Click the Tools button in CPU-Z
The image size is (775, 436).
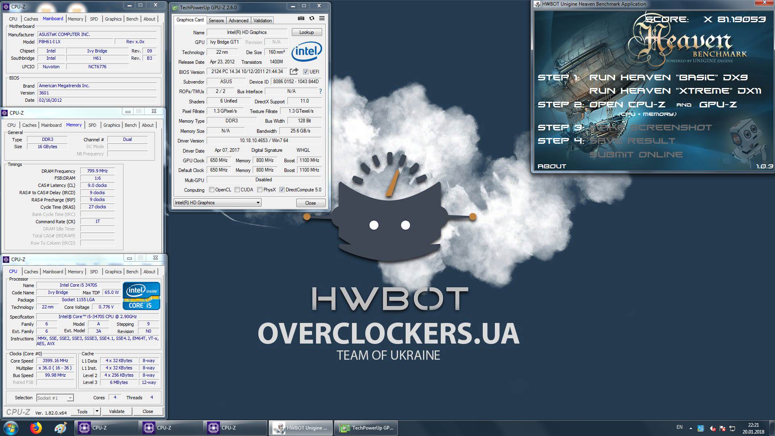pos(82,411)
